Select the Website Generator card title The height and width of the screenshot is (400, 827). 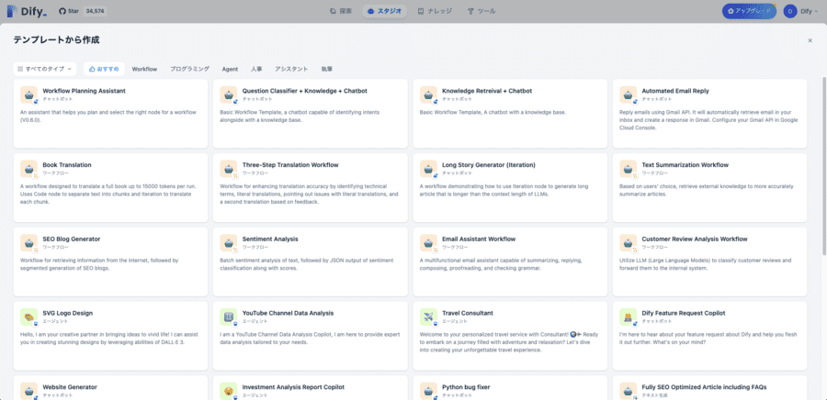(70, 387)
